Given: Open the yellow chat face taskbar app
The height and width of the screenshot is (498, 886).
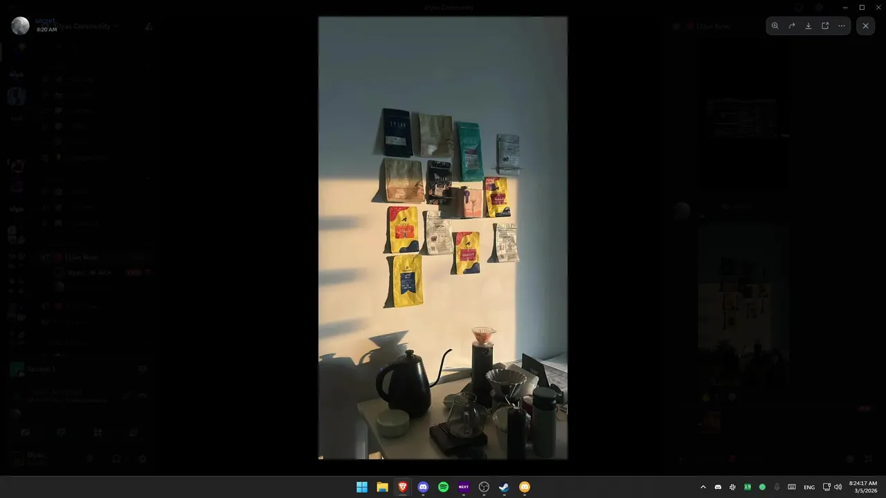Looking at the screenshot, I should pyautogui.click(x=525, y=487).
